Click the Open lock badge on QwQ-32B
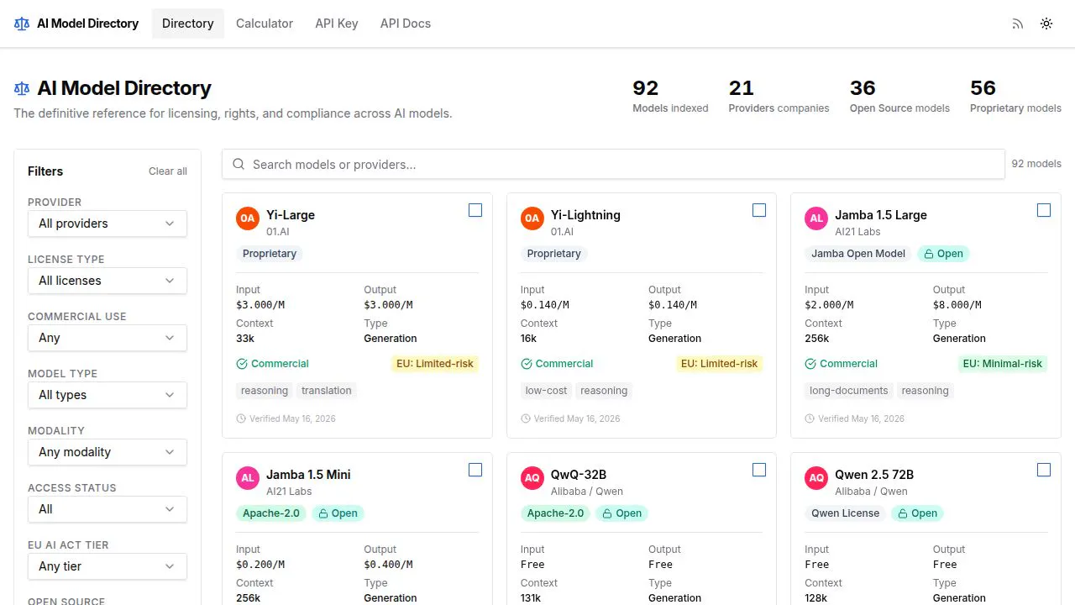Image resolution: width=1075 pixels, height=605 pixels. coord(621,513)
